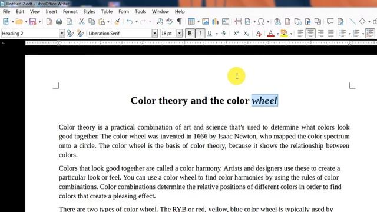Click the Copy icon

click(x=92, y=22)
